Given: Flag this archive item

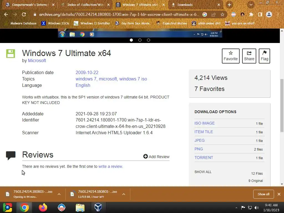Looking at the screenshot, I should click(264, 56).
